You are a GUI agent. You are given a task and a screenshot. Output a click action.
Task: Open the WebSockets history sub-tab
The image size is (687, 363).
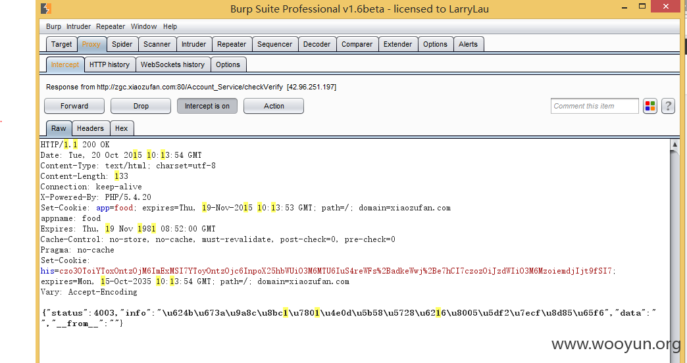pos(172,64)
